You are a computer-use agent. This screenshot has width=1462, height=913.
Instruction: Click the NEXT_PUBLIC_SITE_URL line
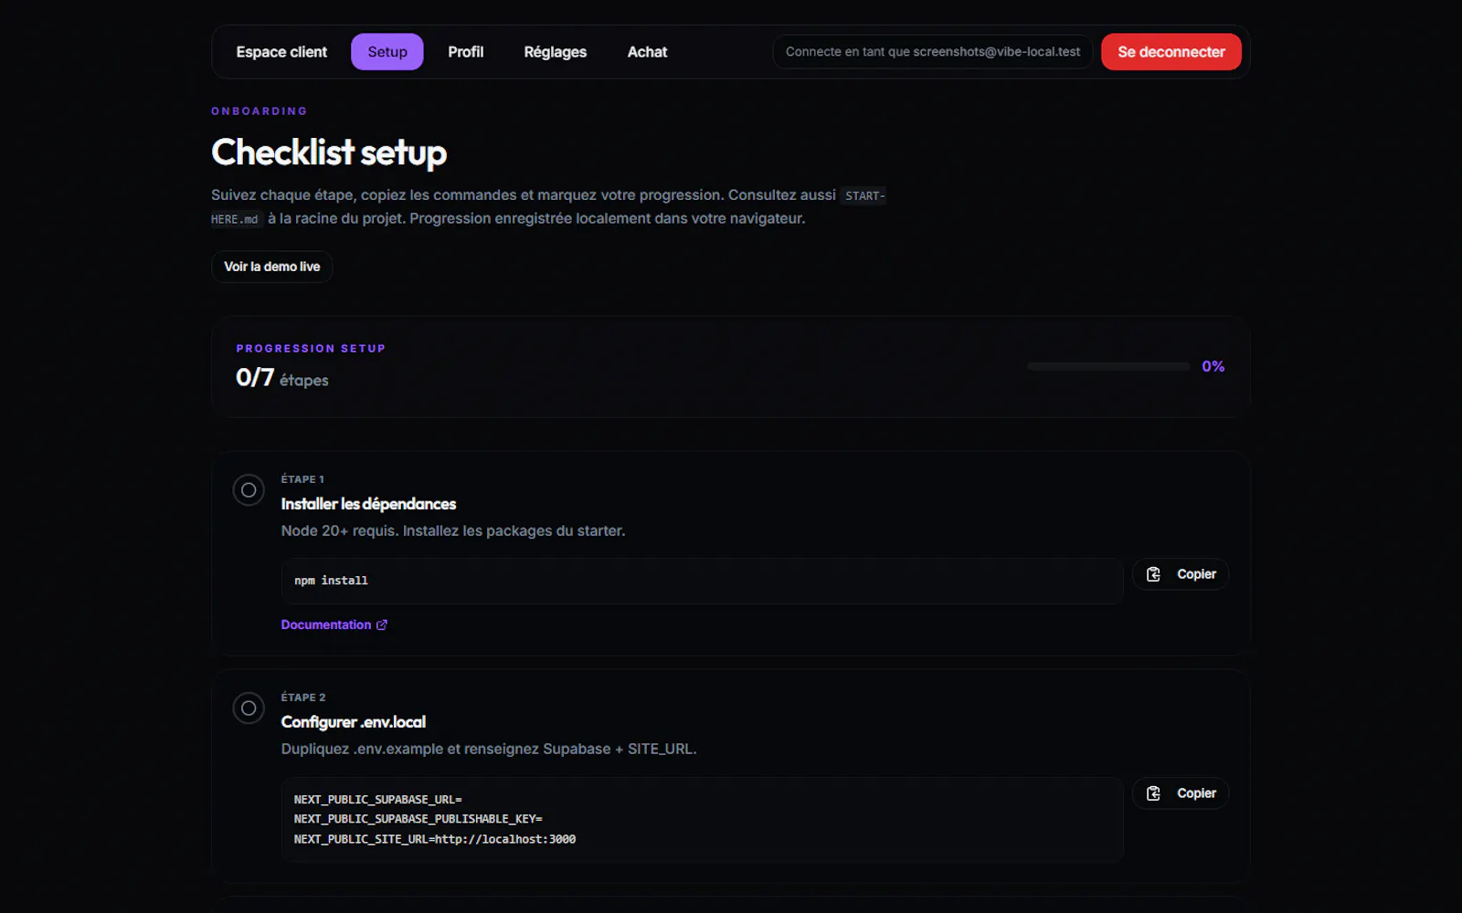click(x=435, y=839)
